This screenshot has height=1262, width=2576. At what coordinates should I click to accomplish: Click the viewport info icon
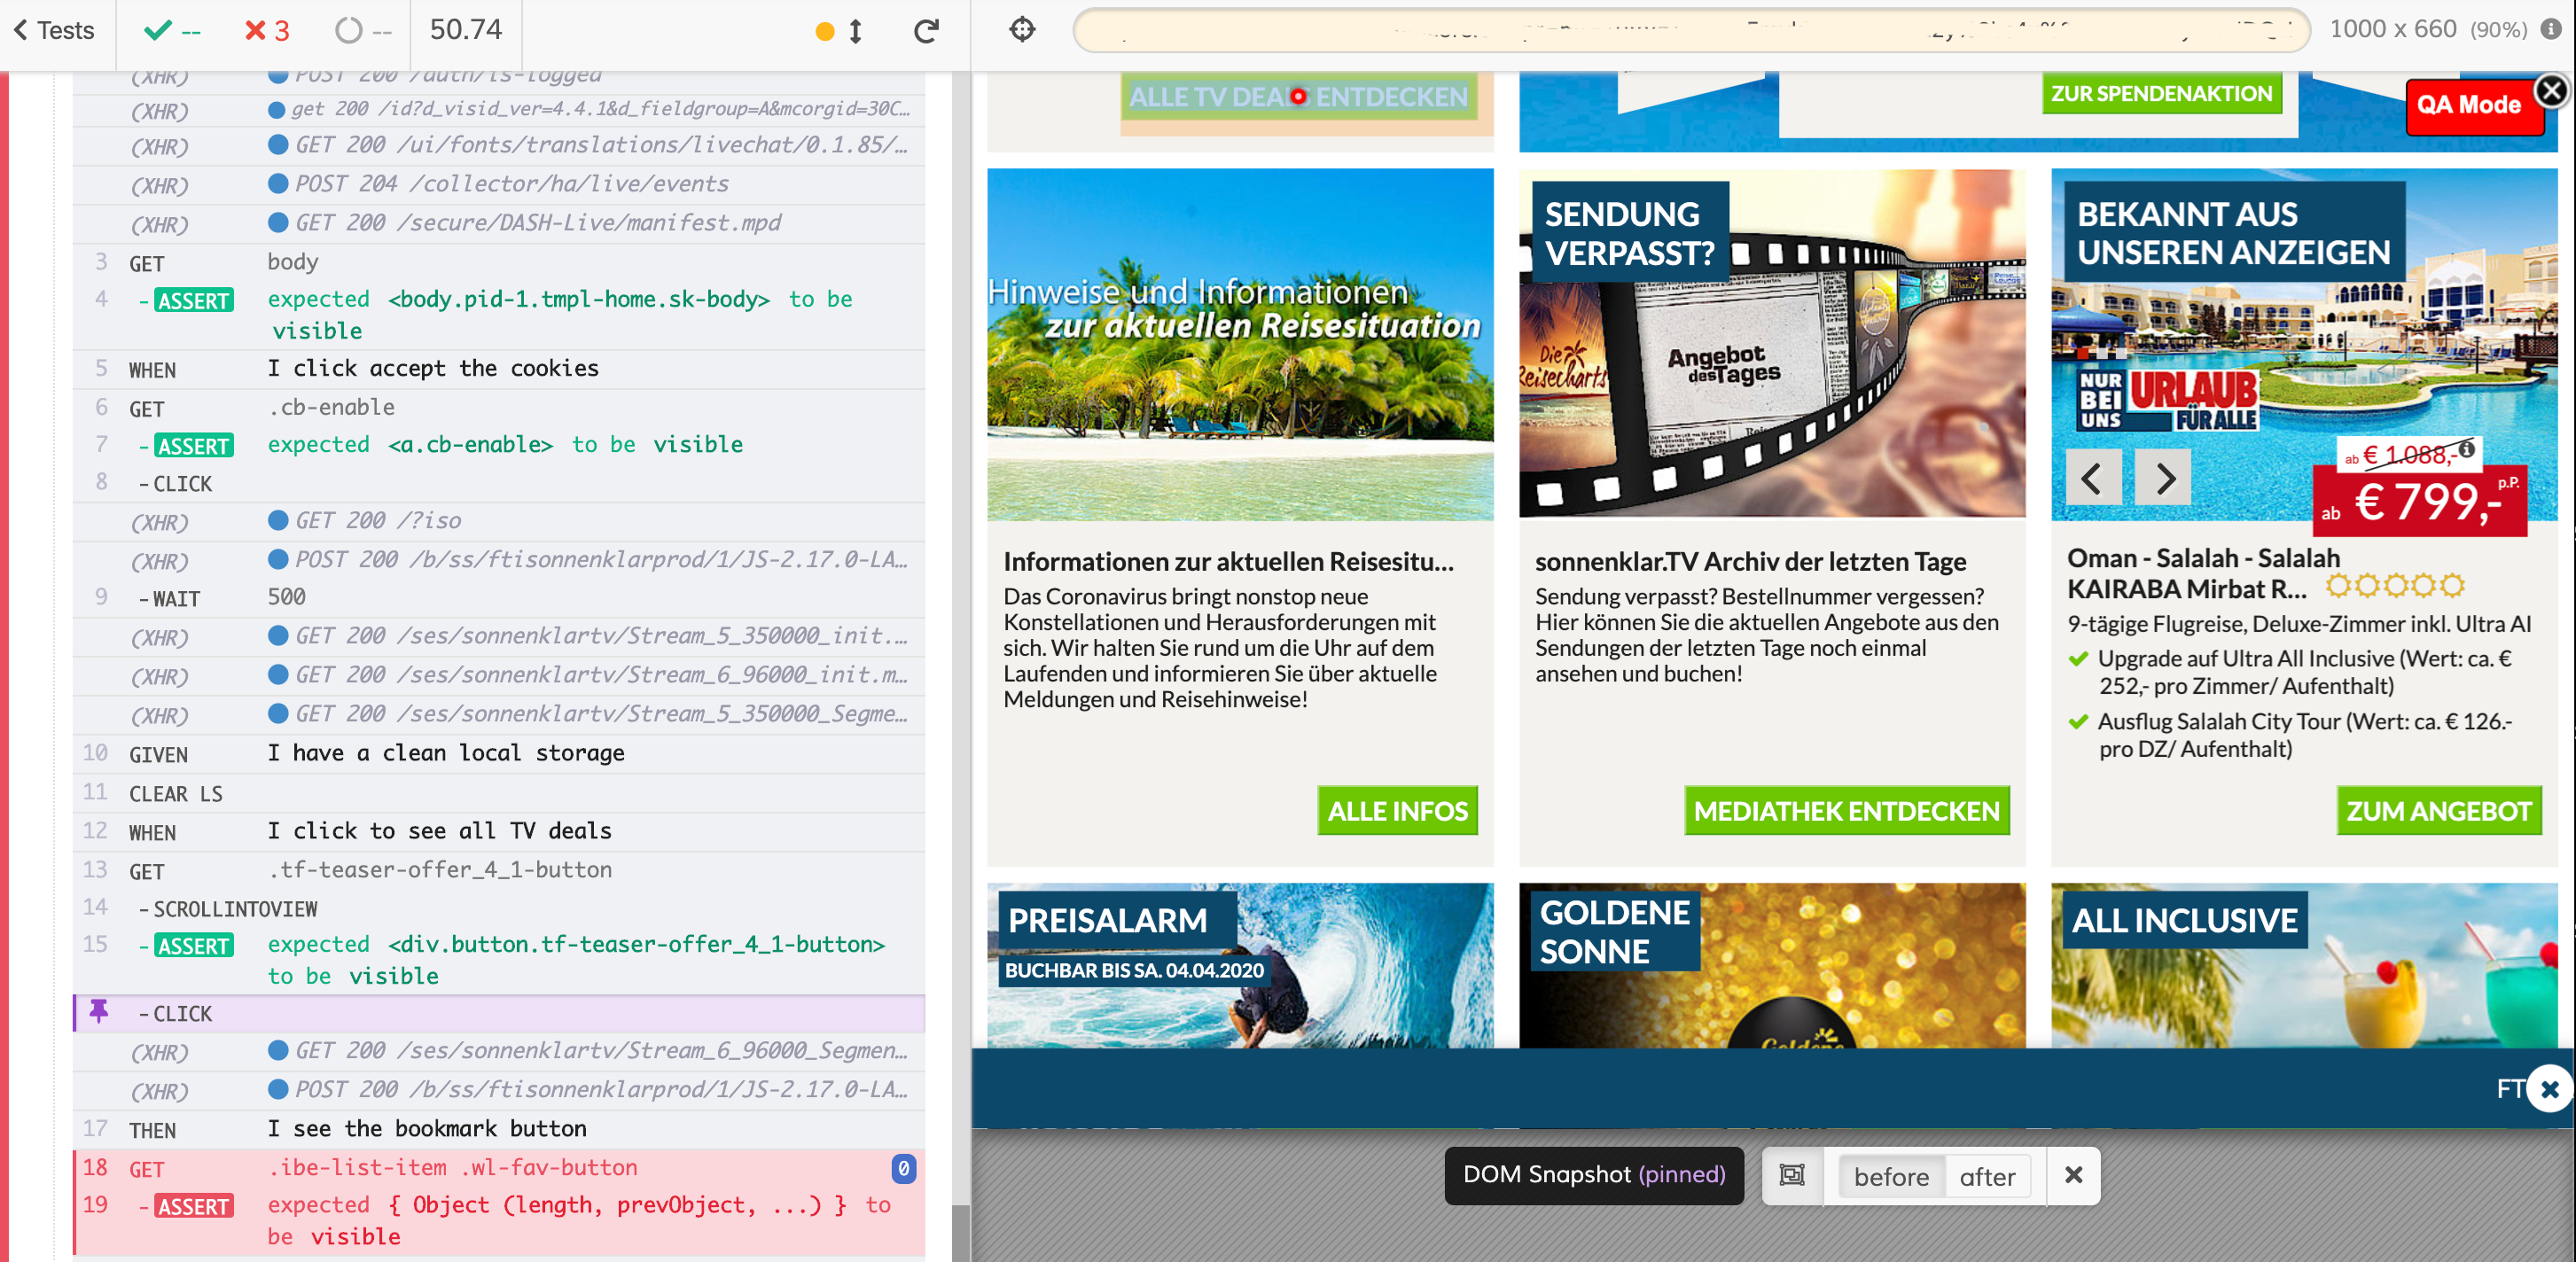2551,29
